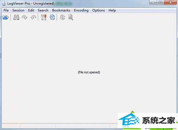The width and height of the screenshot is (178, 130).
Task: Click the document magnifier icon
Action: pyautogui.click(x=71, y=17)
